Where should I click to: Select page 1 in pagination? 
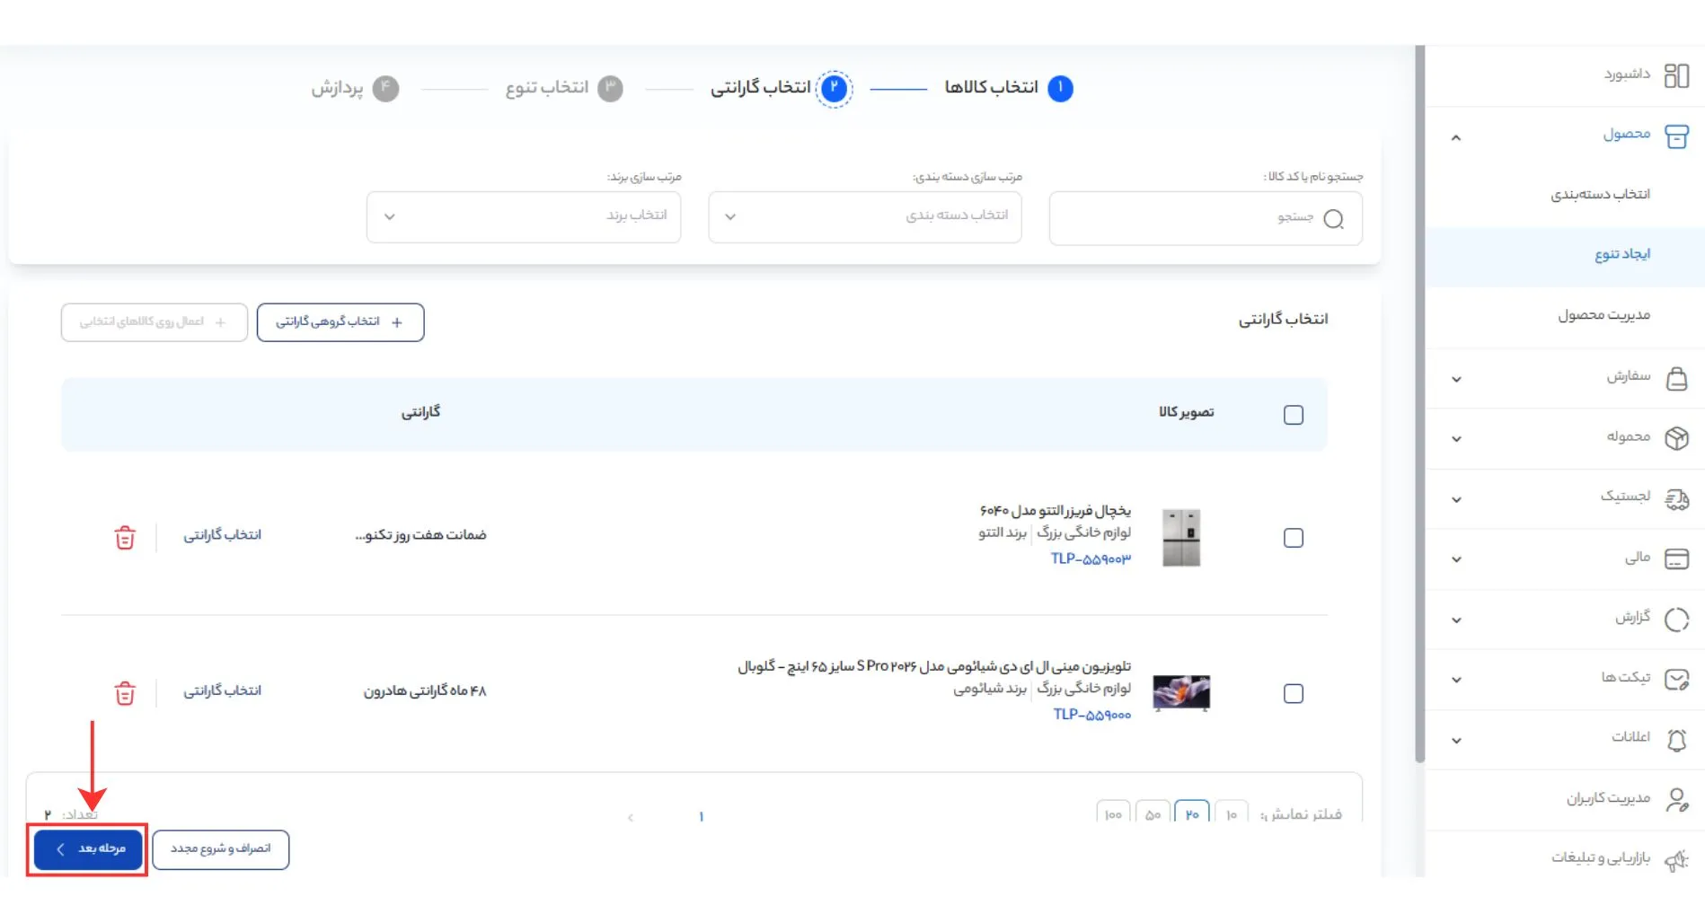tap(701, 817)
